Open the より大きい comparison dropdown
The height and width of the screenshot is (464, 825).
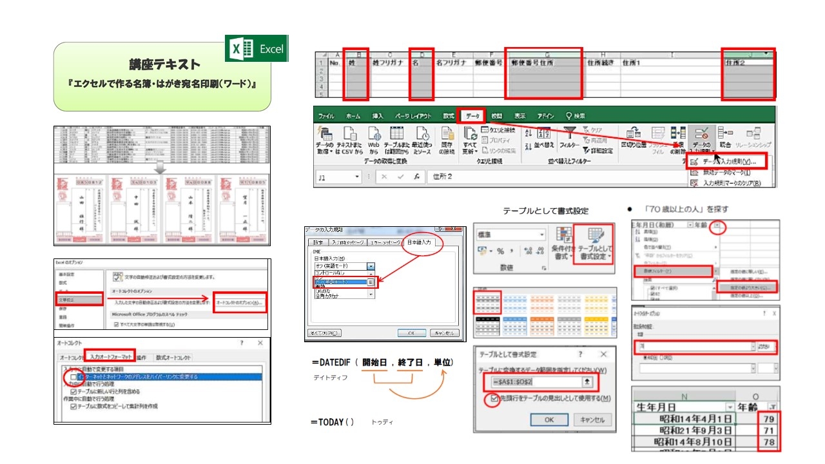click(774, 347)
